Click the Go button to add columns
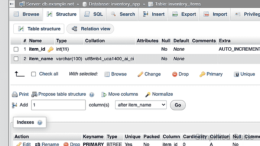Image resolution: width=260 pixels, height=146 pixels. click(178, 105)
